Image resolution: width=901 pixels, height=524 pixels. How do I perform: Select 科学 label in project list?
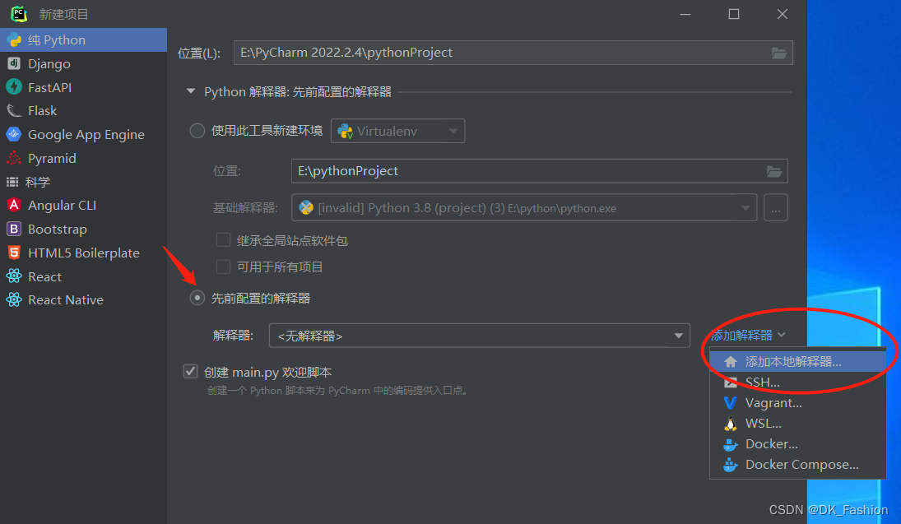38,182
